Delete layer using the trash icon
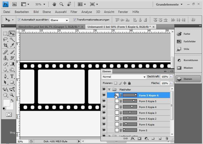Image resolution: width=203 pixels, height=144 pixels. click(167, 139)
